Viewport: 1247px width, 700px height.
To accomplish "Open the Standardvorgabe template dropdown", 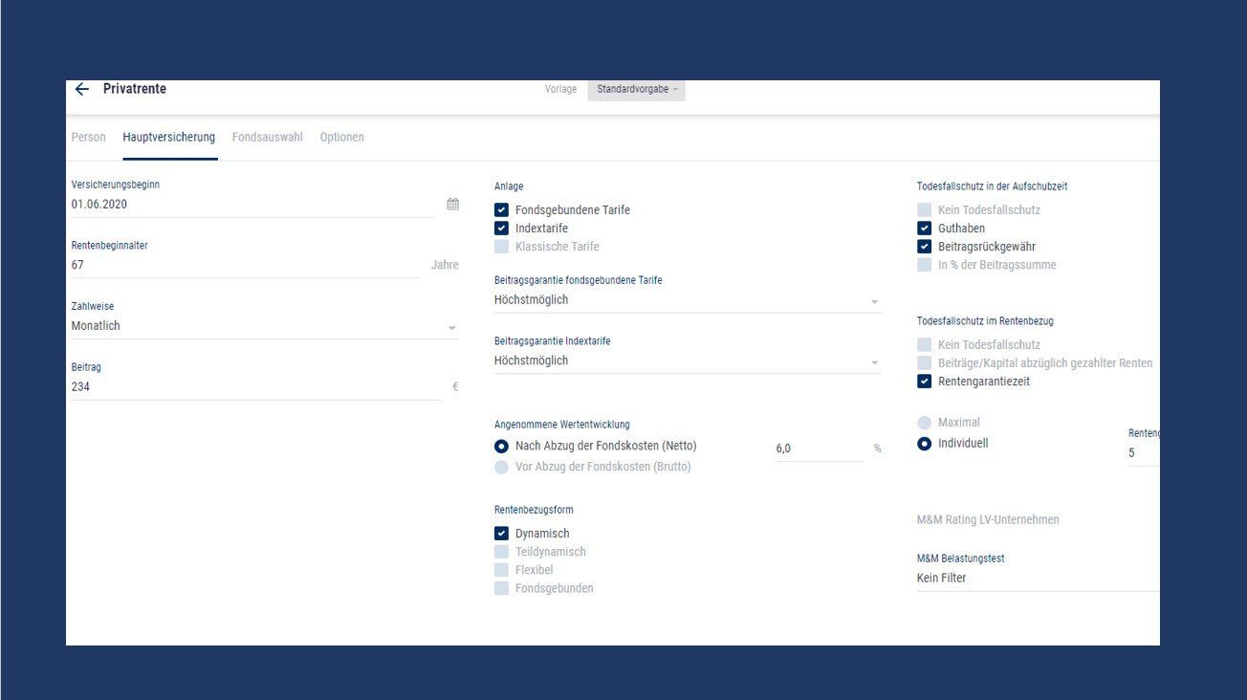I will pos(636,90).
